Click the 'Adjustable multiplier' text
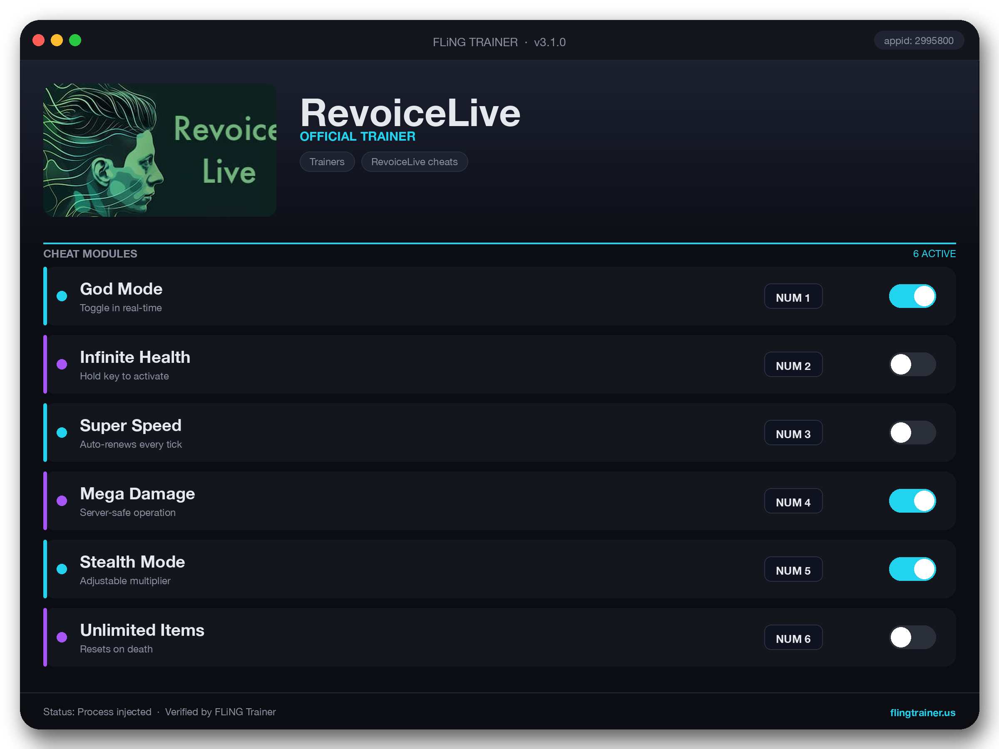 coord(125,580)
